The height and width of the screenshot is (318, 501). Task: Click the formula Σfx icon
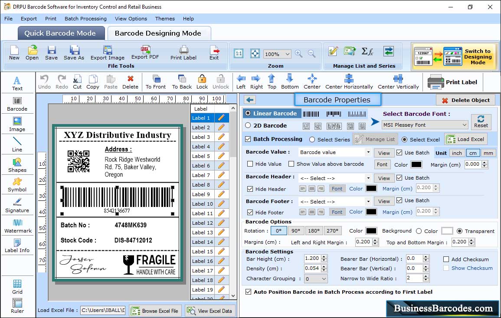367,51
